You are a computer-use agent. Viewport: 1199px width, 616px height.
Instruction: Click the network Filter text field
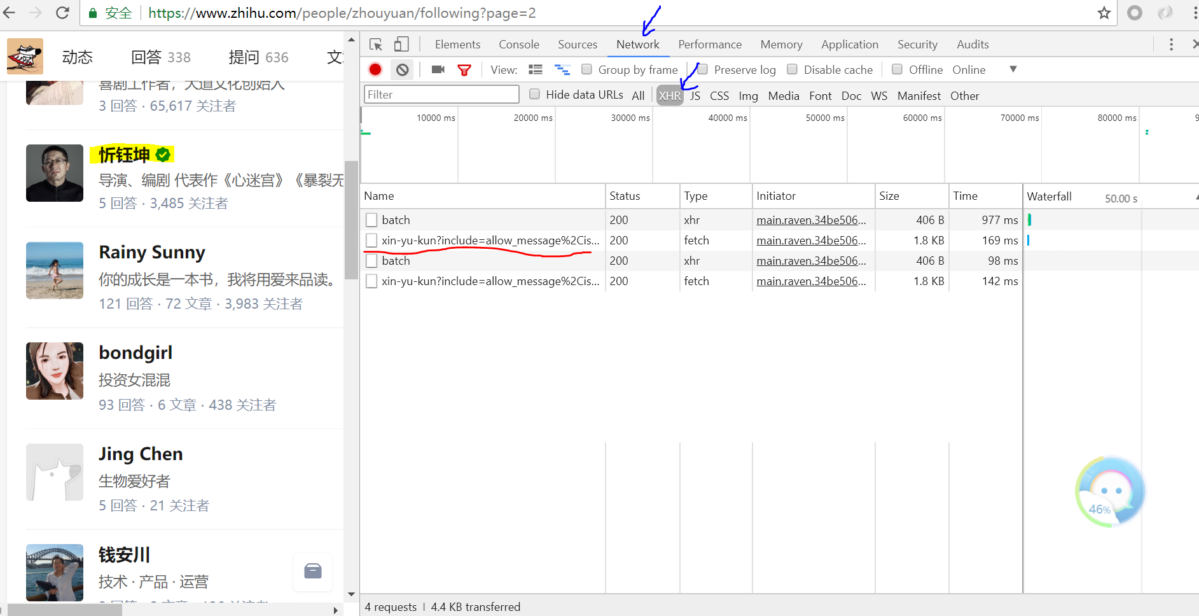[x=441, y=94]
